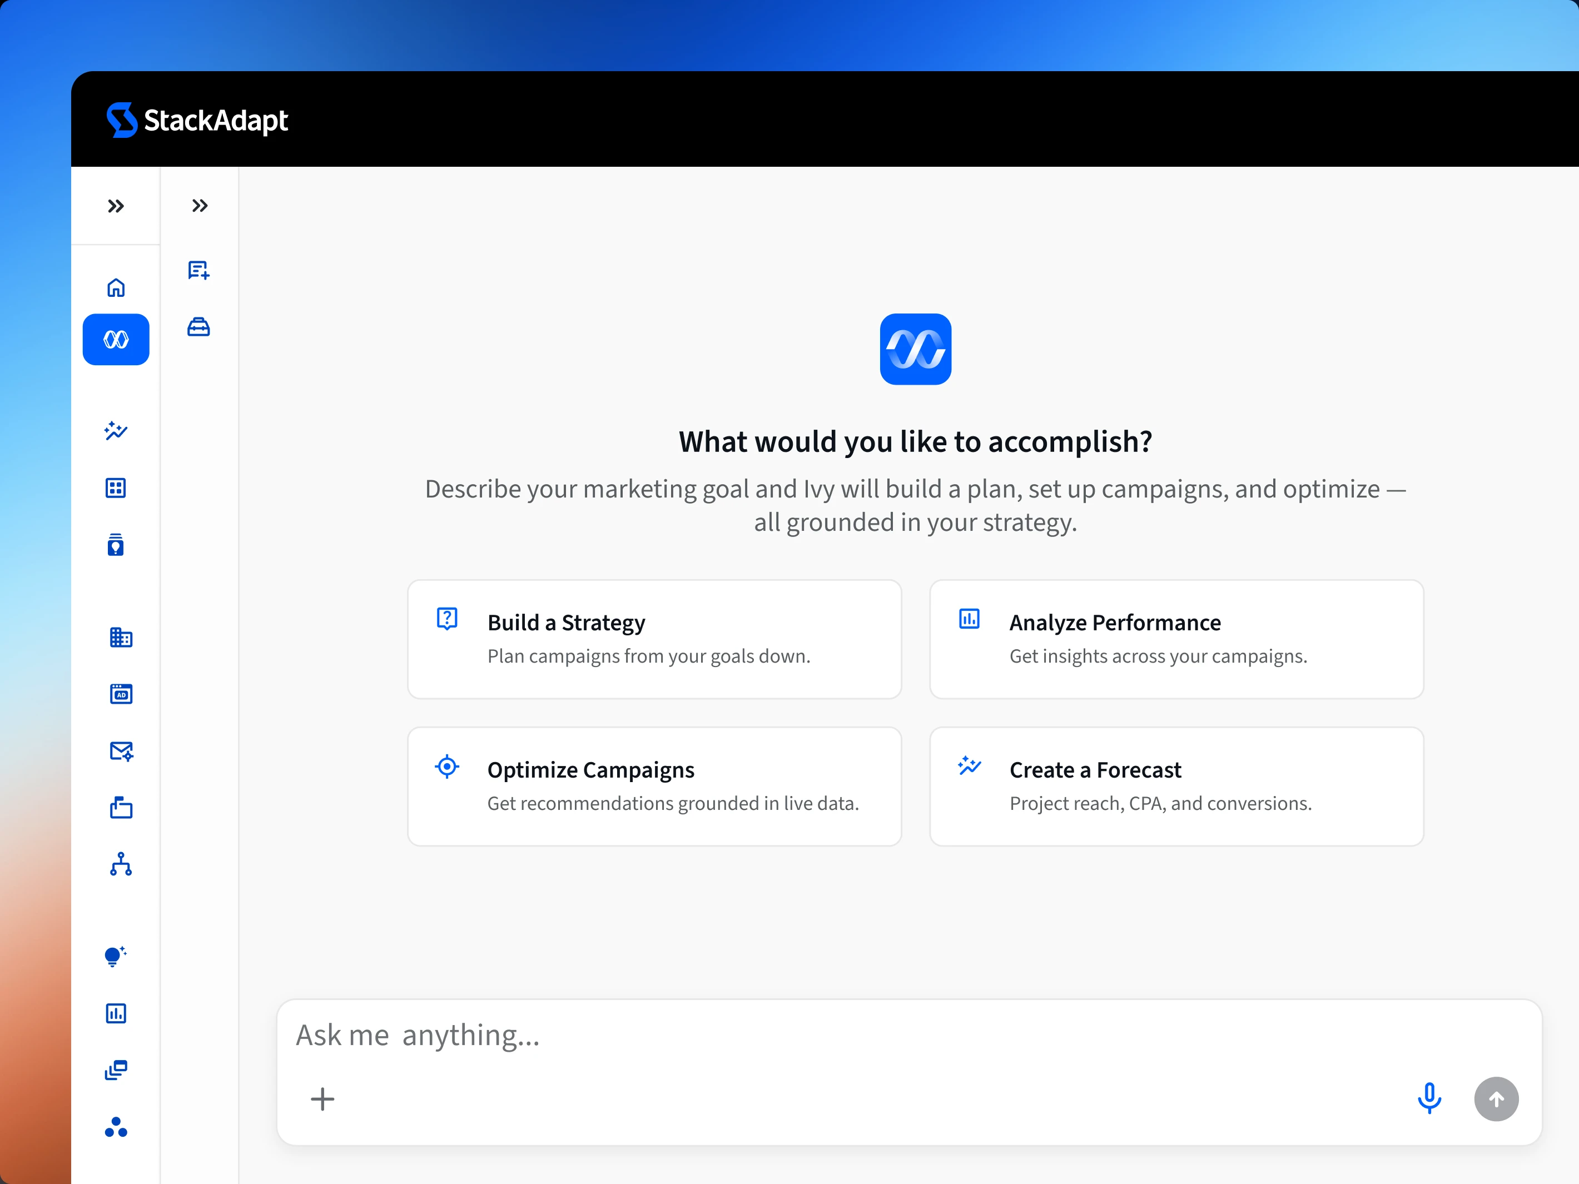Open the lightbulb insights icon in sidebar
Viewport: 1579px width, 1184px height.
[x=116, y=956]
